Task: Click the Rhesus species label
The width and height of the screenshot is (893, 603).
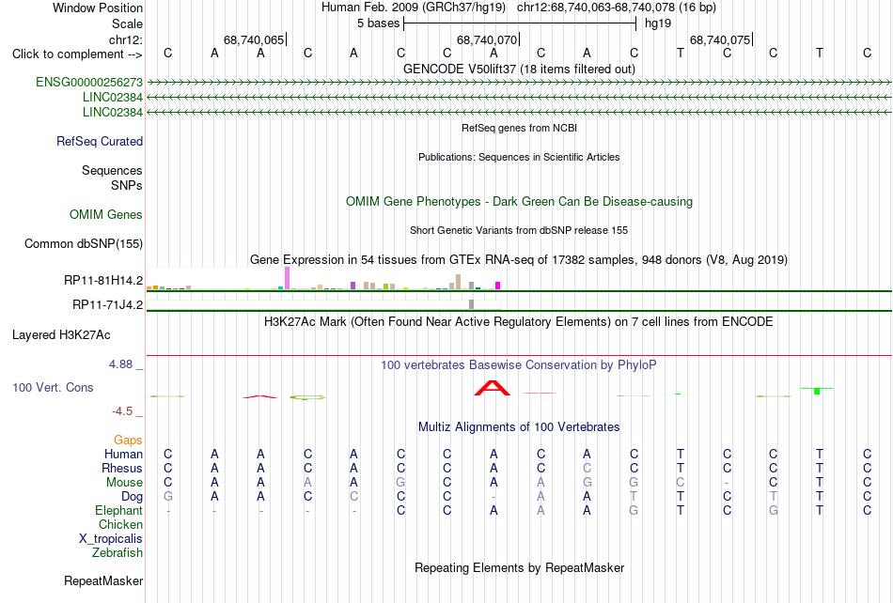Action: 122,468
